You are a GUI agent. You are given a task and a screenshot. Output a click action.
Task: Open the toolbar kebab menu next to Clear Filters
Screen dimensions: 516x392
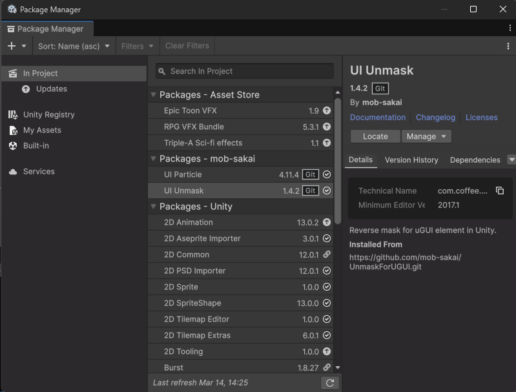tap(508, 46)
